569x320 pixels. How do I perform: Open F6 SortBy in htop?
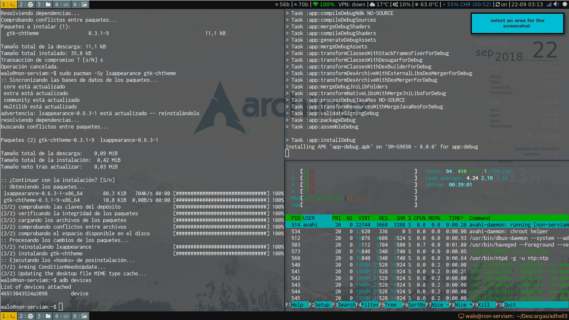(414, 305)
